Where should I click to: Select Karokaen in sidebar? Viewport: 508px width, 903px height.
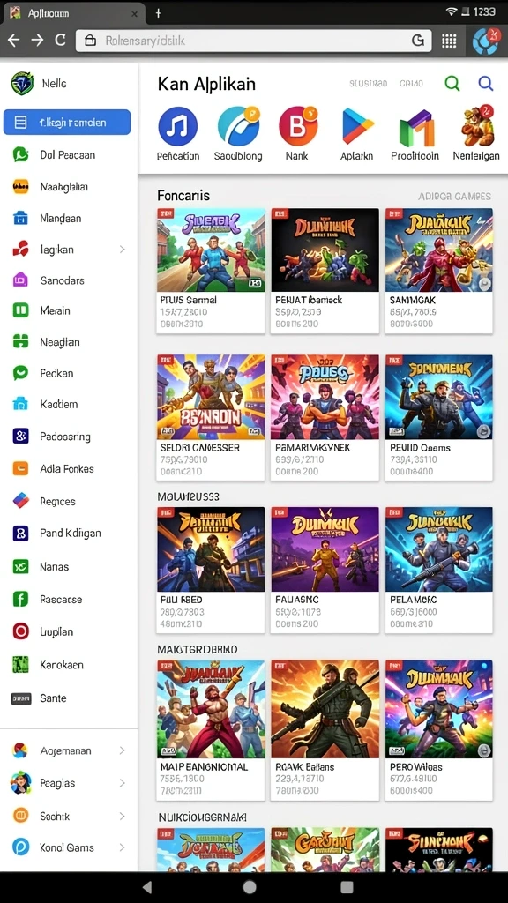[69, 665]
